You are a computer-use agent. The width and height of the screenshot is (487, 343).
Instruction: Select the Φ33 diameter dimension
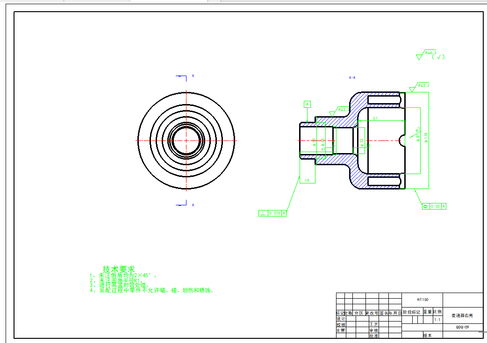point(362,142)
